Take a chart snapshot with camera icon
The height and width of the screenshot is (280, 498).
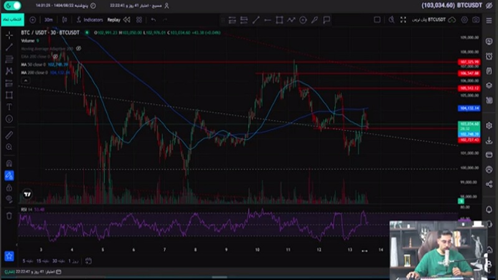pyautogui.click(x=476, y=19)
